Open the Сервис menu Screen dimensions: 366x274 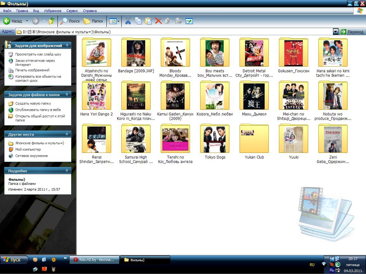(72, 11)
